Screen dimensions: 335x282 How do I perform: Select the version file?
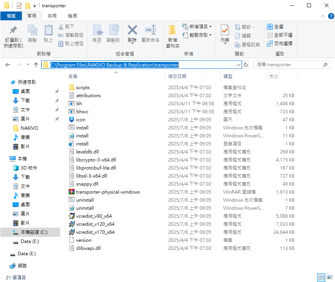pos(83,240)
